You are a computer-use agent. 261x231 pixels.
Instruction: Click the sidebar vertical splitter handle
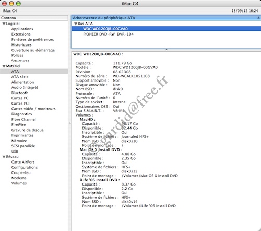[69, 123]
